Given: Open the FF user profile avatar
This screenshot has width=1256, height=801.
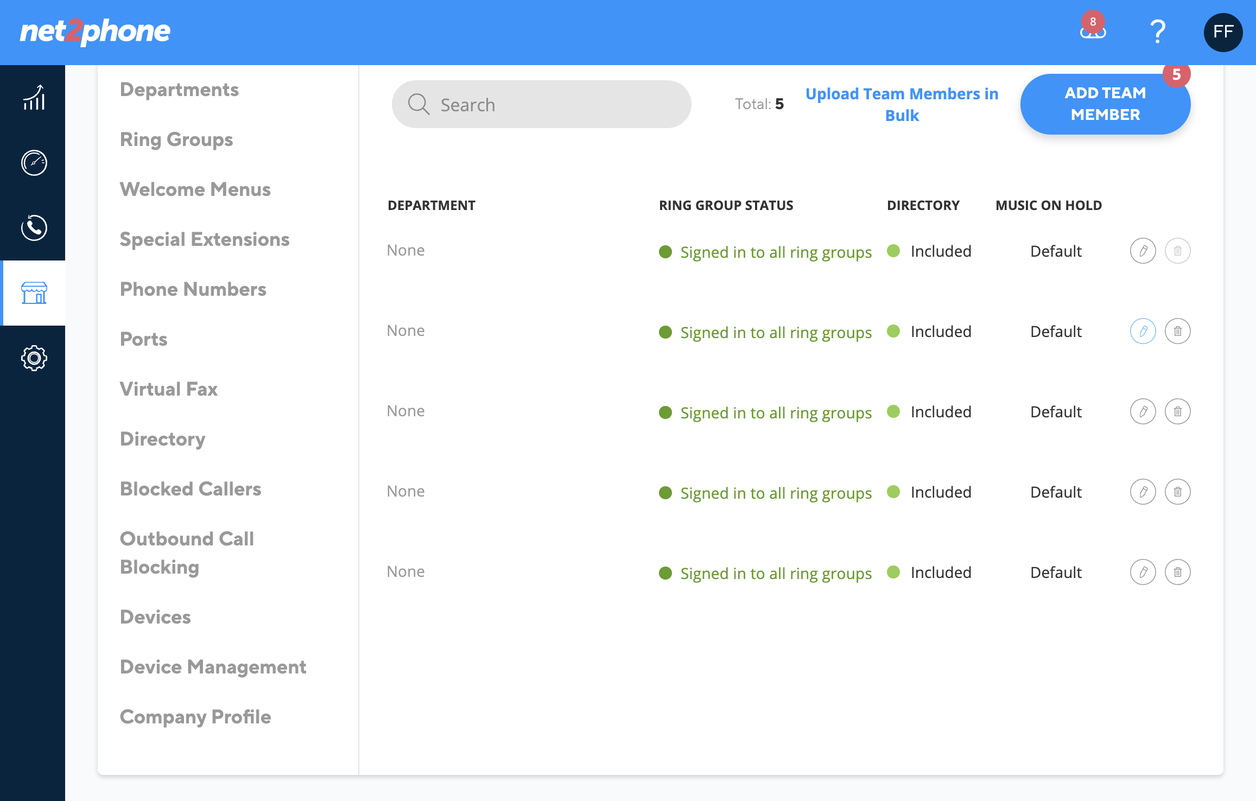Looking at the screenshot, I should [1223, 32].
